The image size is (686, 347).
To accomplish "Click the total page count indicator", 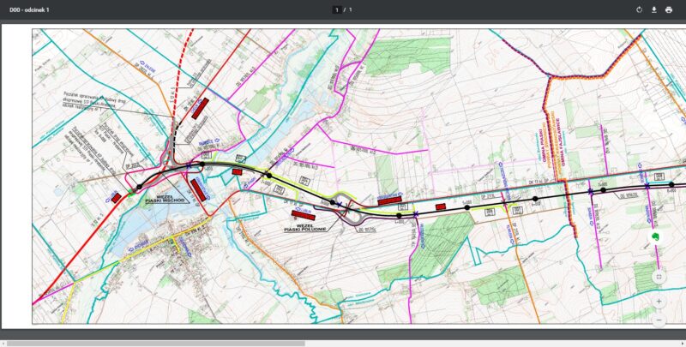I will (x=351, y=9).
